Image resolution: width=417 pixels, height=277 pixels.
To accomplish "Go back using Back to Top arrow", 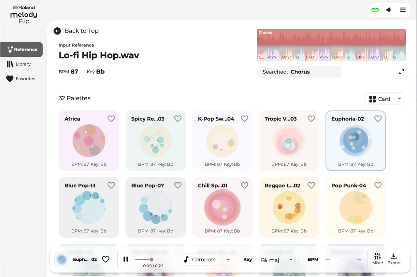I will coord(57,31).
